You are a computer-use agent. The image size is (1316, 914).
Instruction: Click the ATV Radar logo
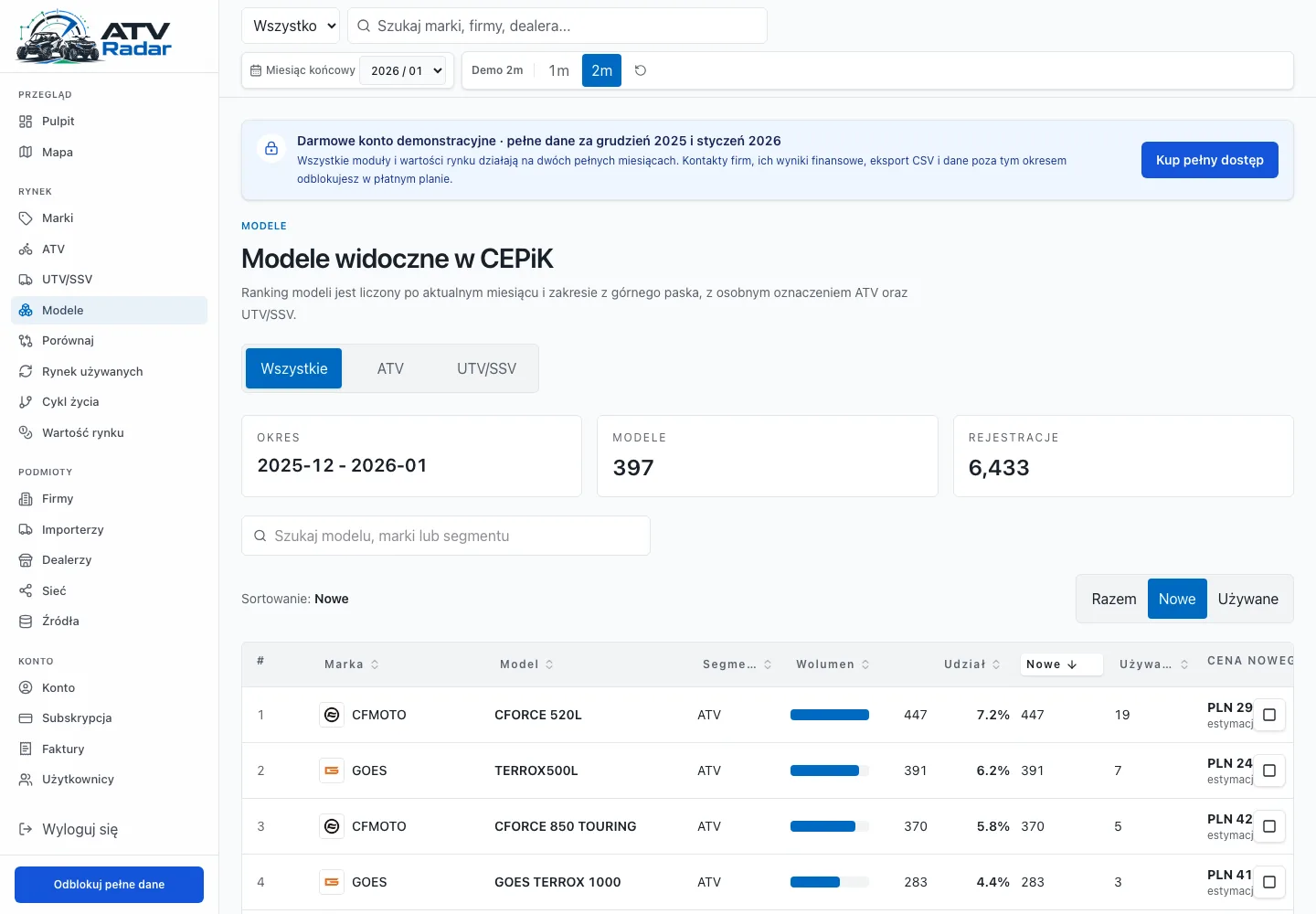[x=94, y=37]
